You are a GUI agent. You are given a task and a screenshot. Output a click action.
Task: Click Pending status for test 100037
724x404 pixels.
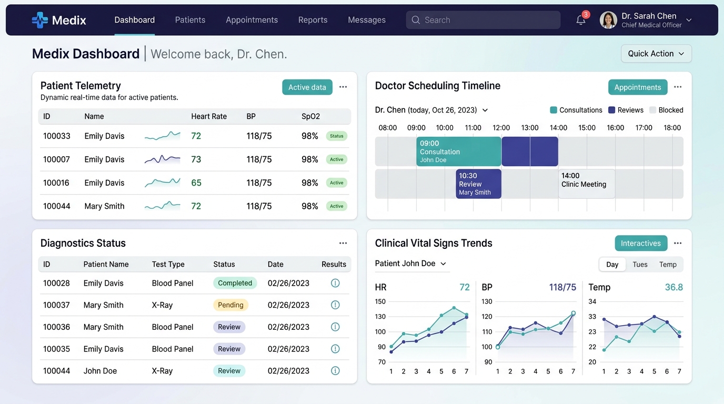coord(230,305)
